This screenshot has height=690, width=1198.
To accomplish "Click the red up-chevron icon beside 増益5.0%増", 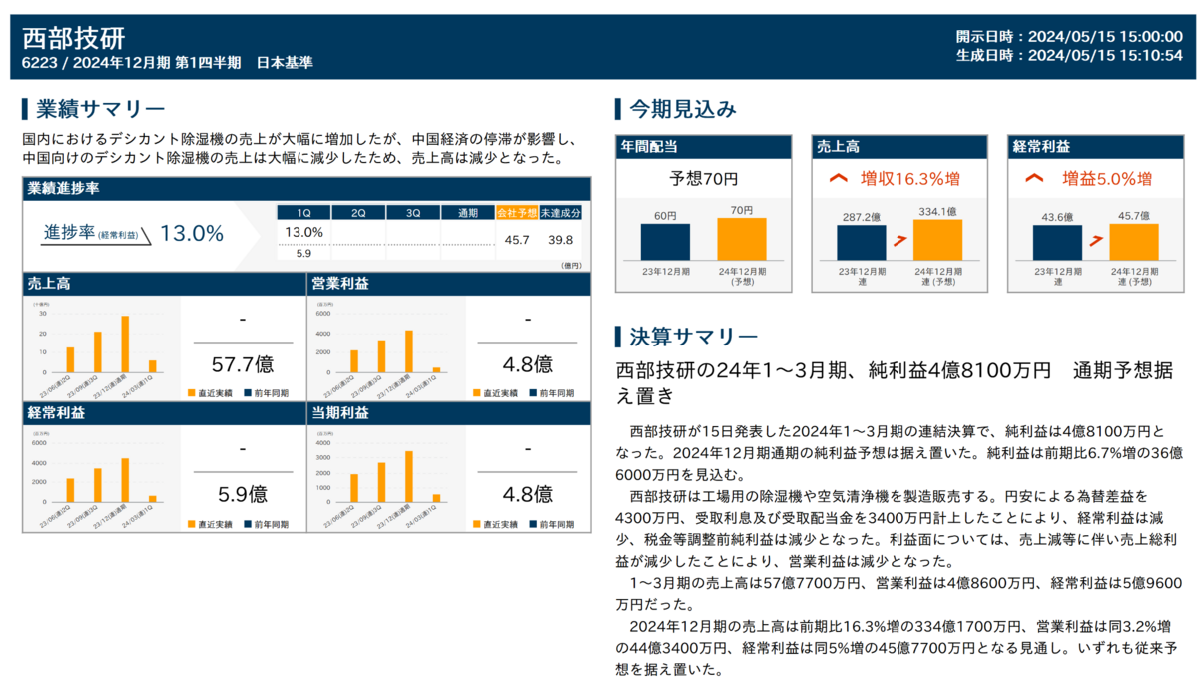I will tap(1036, 179).
